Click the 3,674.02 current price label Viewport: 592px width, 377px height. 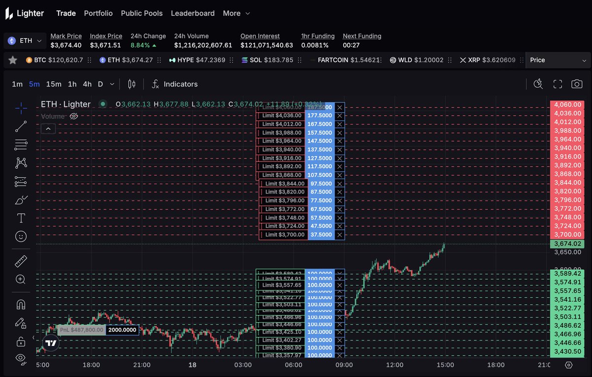point(567,244)
